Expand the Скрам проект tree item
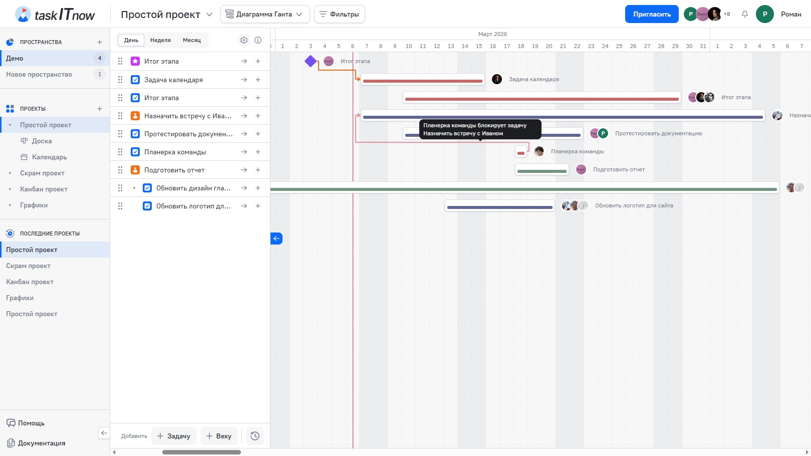 coord(10,173)
